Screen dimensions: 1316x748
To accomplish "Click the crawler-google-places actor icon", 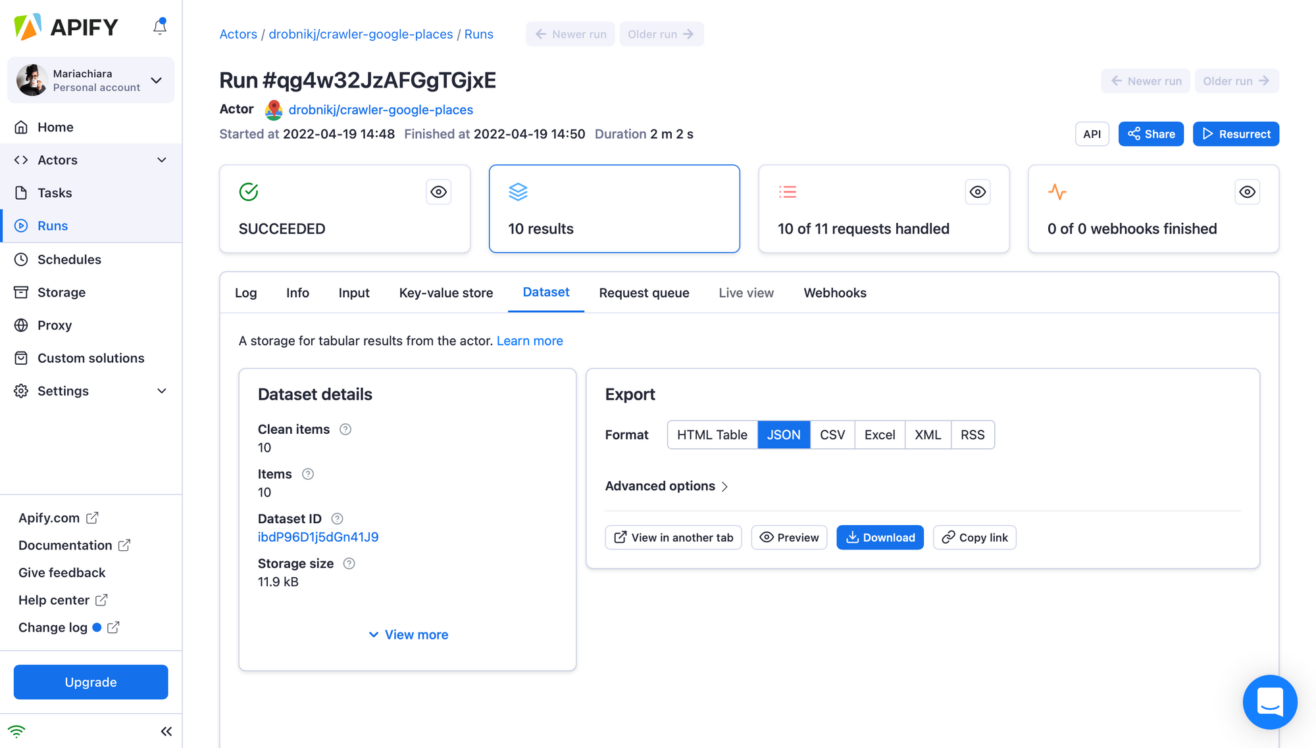I will click(274, 110).
